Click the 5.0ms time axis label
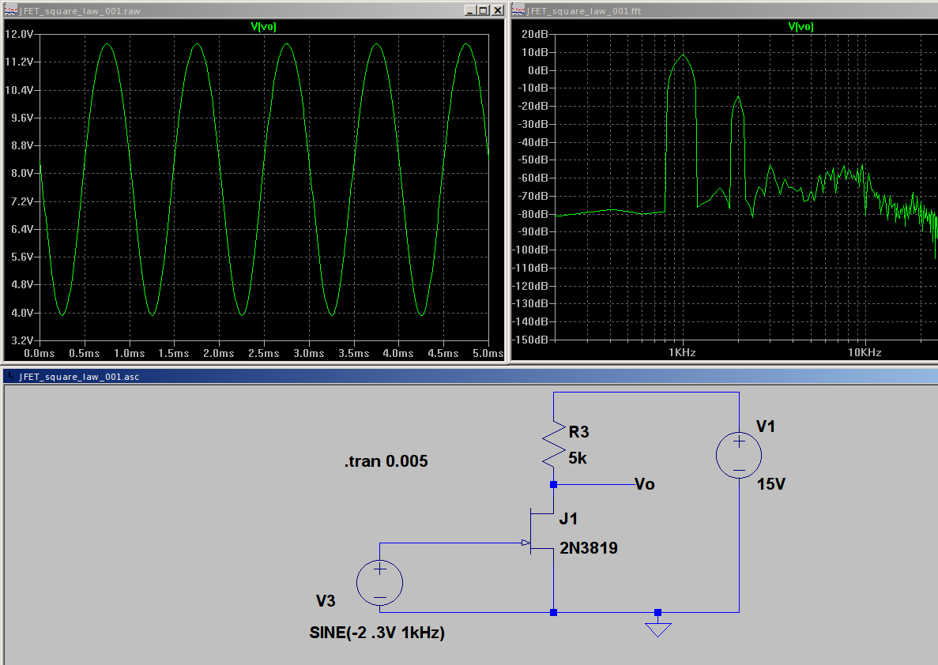 click(x=488, y=354)
